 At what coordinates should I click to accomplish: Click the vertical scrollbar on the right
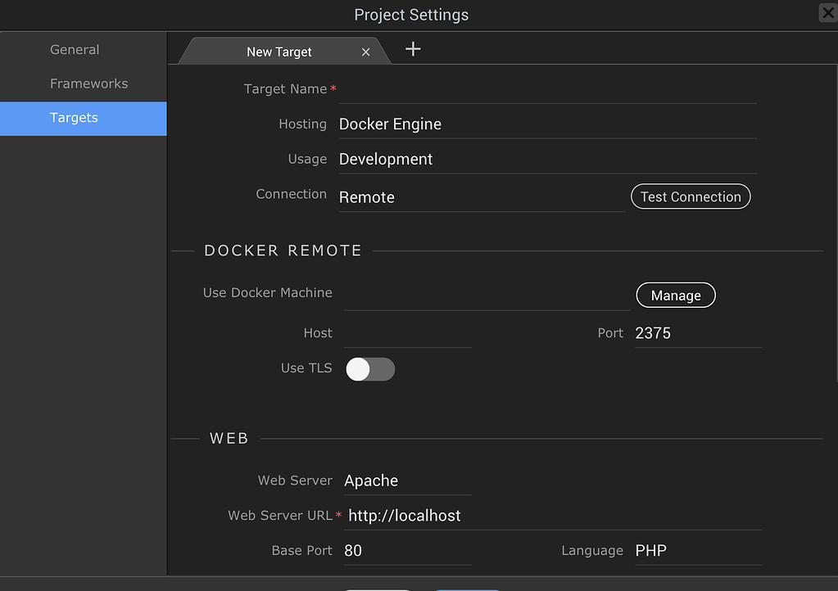point(836,224)
